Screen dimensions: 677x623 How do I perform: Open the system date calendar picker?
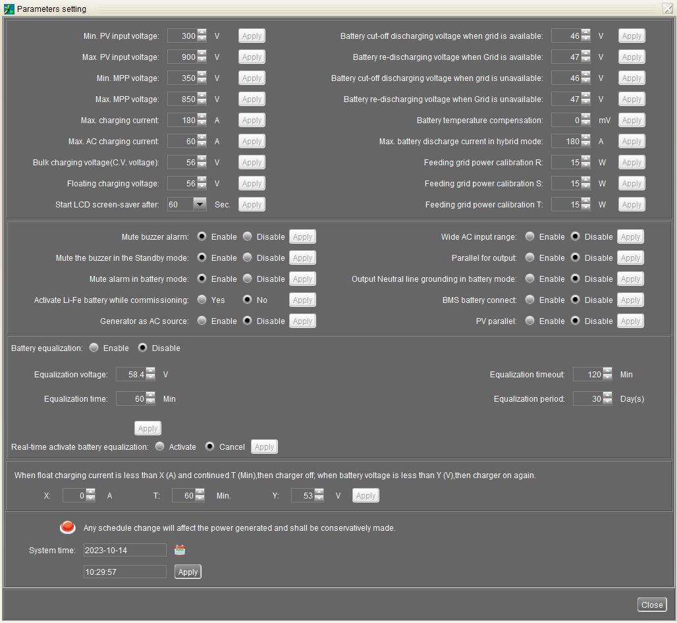179,551
